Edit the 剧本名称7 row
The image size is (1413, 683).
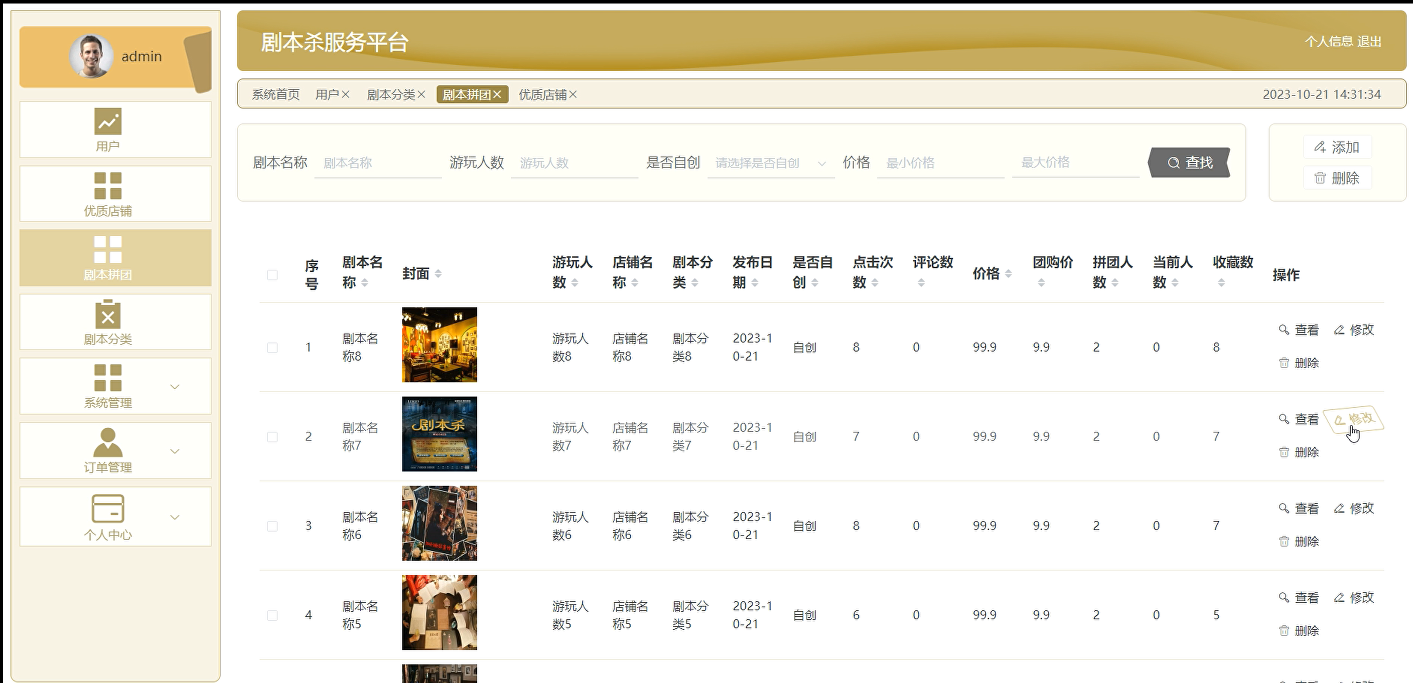(1354, 420)
